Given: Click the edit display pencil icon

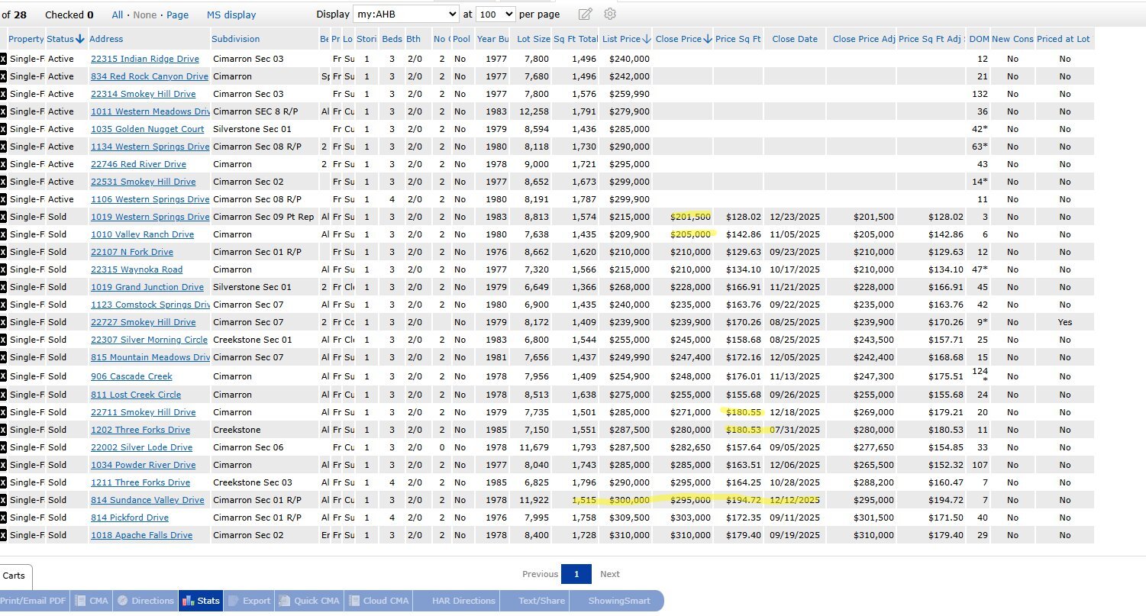Looking at the screenshot, I should click(x=586, y=14).
